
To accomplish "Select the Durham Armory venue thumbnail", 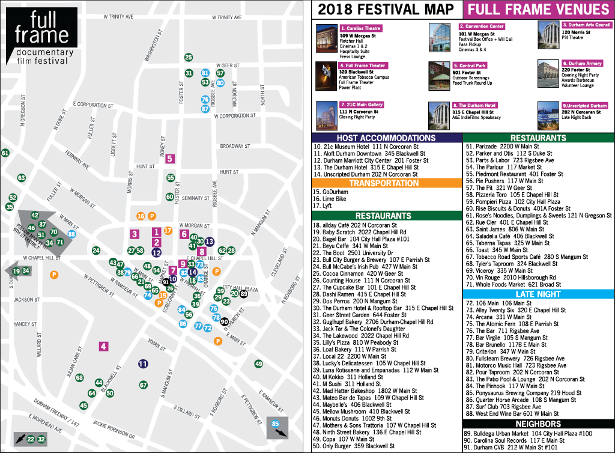I will click(x=547, y=72).
